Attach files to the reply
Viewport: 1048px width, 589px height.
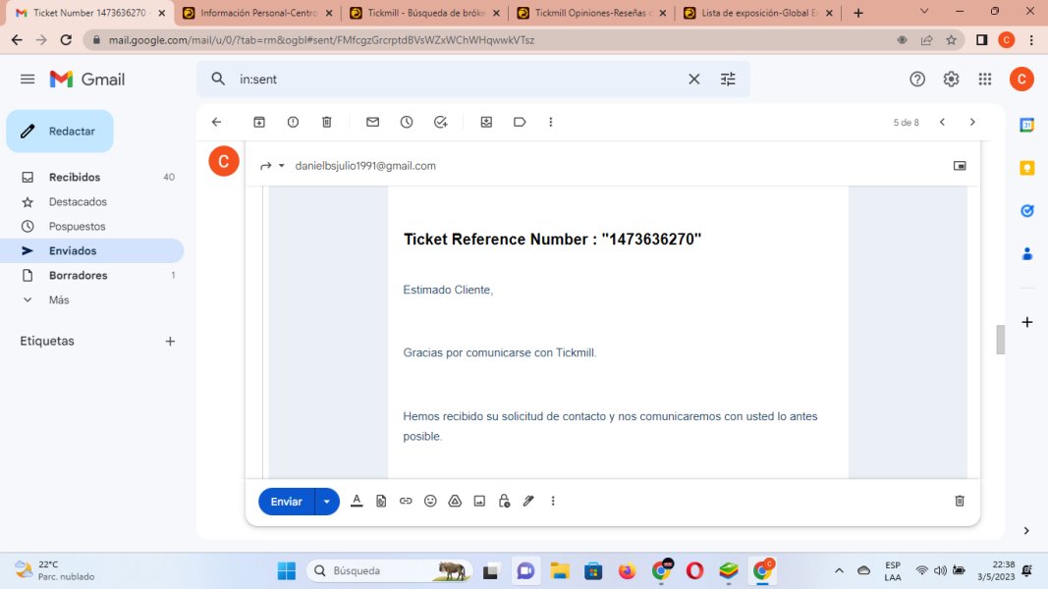click(x=381, y=501)
